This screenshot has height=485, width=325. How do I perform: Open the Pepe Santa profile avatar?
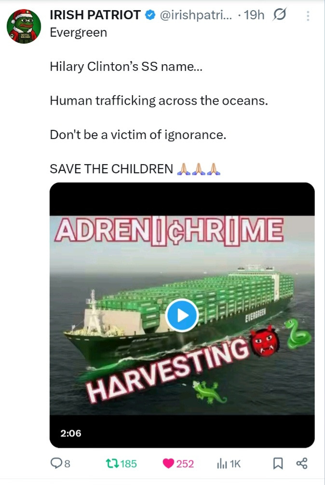tap(24, 26)
